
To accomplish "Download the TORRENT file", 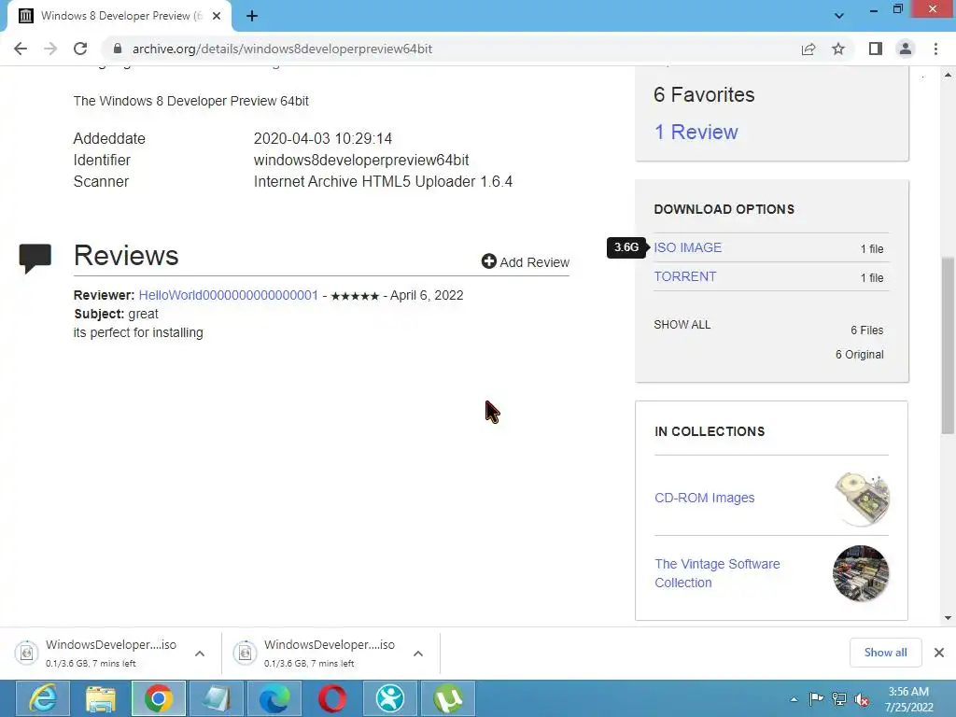I will click(x=684, y=276).
